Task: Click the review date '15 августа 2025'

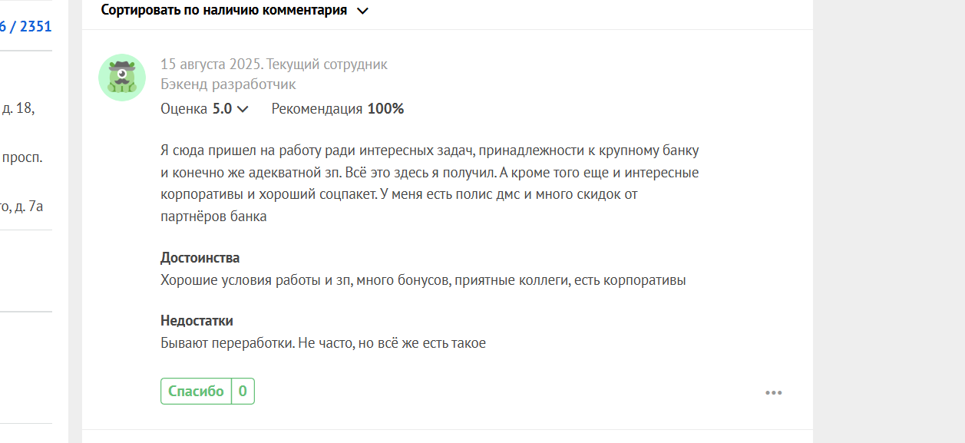Action: pos(210,64)
